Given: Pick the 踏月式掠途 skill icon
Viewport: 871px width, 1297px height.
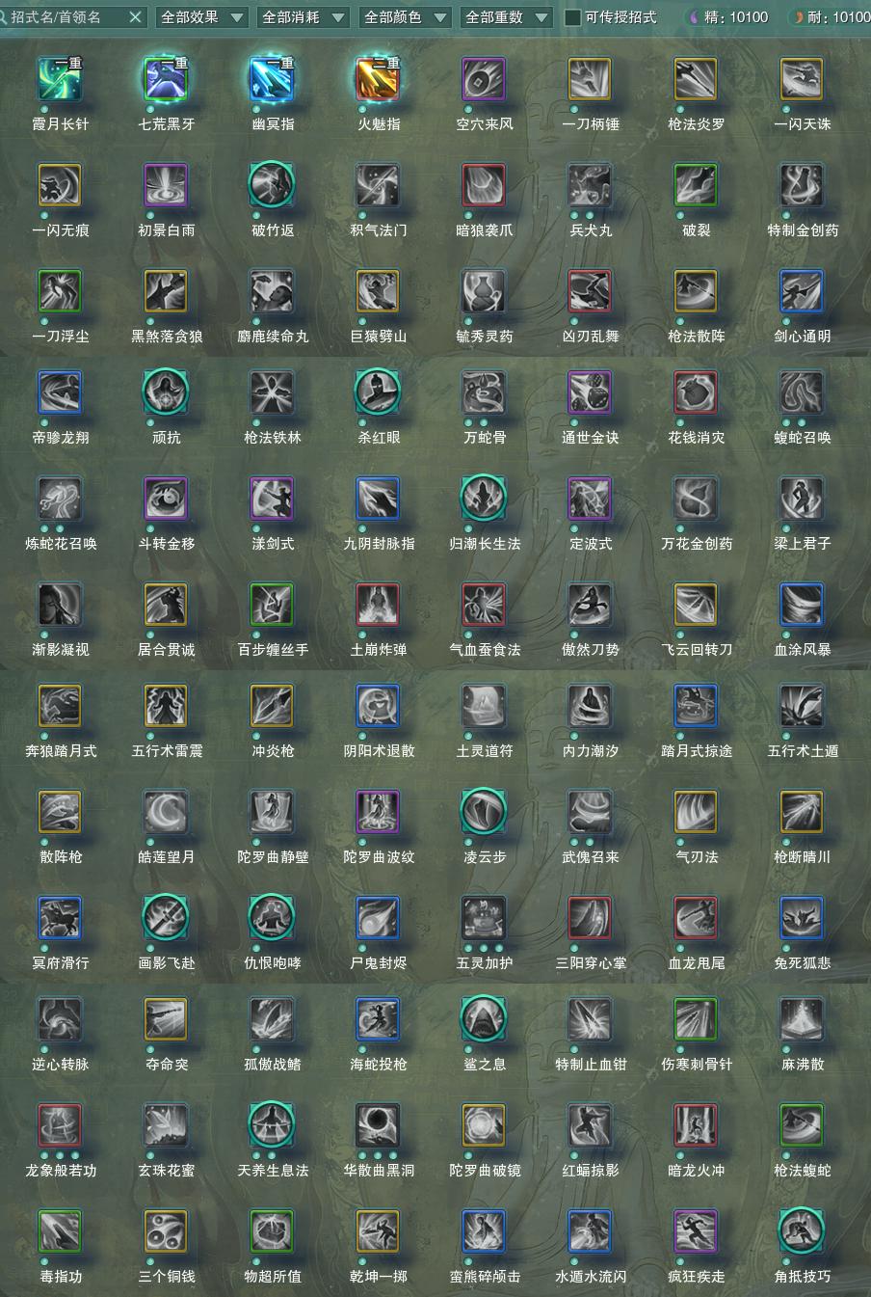Looking at the screenshot, I should (x=697, y=707).
